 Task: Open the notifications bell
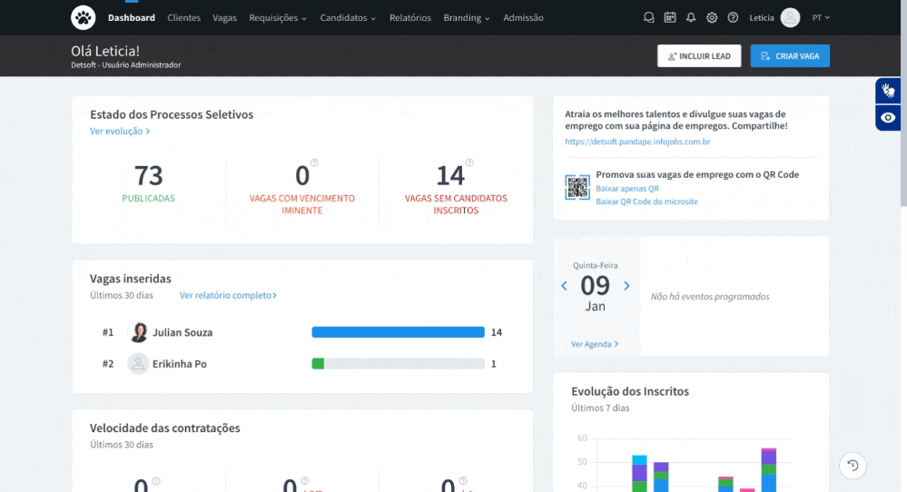pos(691,17)
